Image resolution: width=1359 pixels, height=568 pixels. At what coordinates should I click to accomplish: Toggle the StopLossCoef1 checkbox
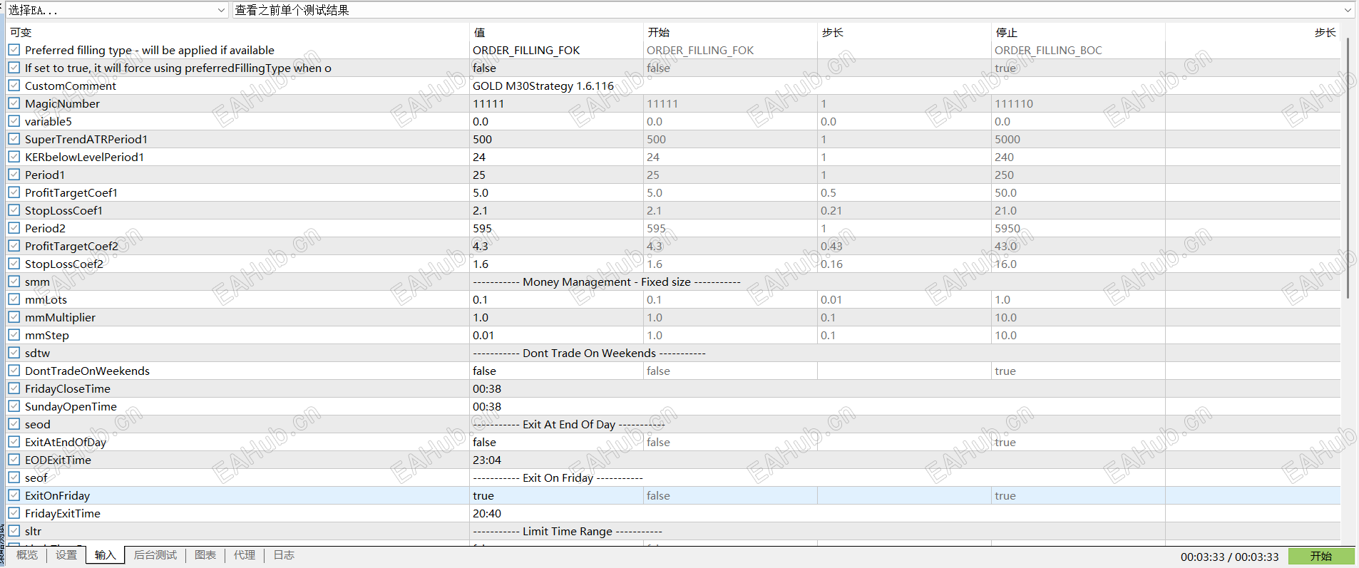click(14, 210)
